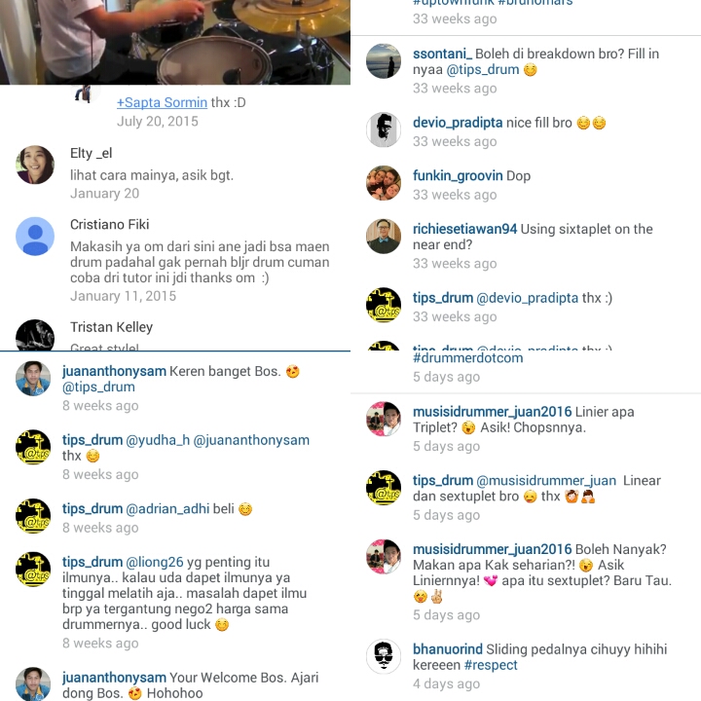Open @adrian_adhi mention link
701x701 pixels.
click(167, 509)
